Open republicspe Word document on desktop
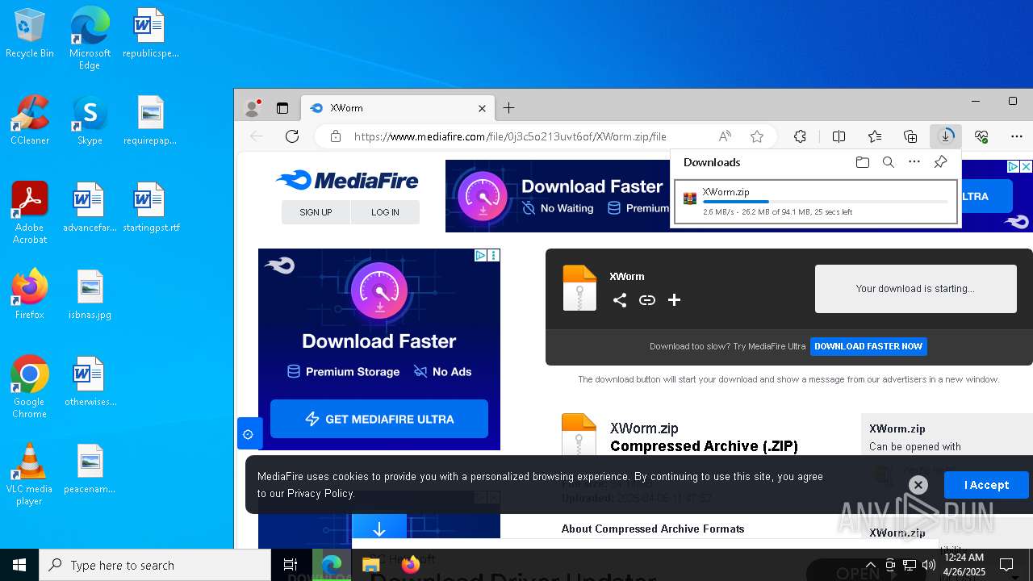The height and width of the screenshot is (581, 1033). pos(150,34)
